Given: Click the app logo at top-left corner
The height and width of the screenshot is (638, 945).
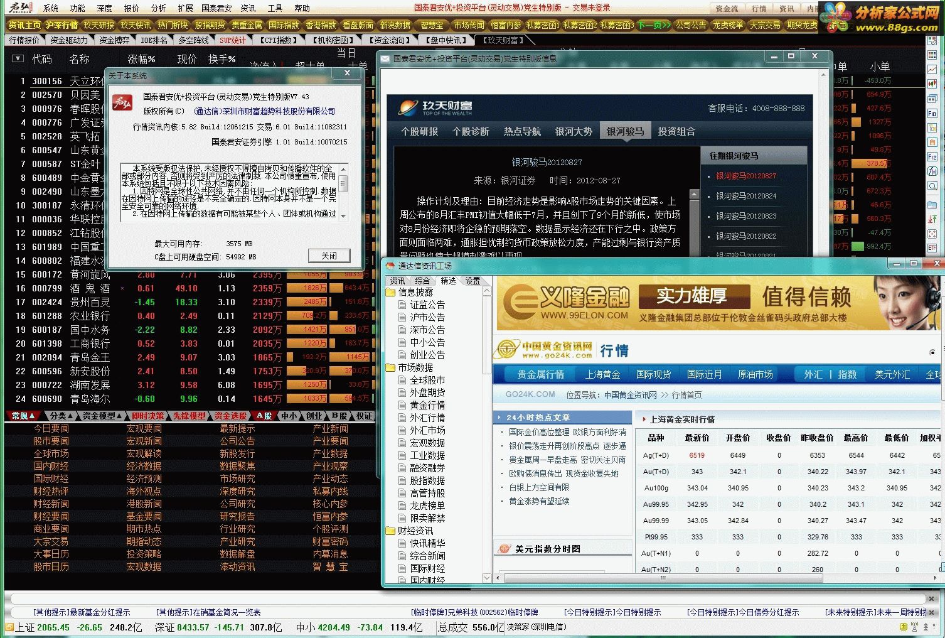Looking at the screenshot, I should [20, 8].
